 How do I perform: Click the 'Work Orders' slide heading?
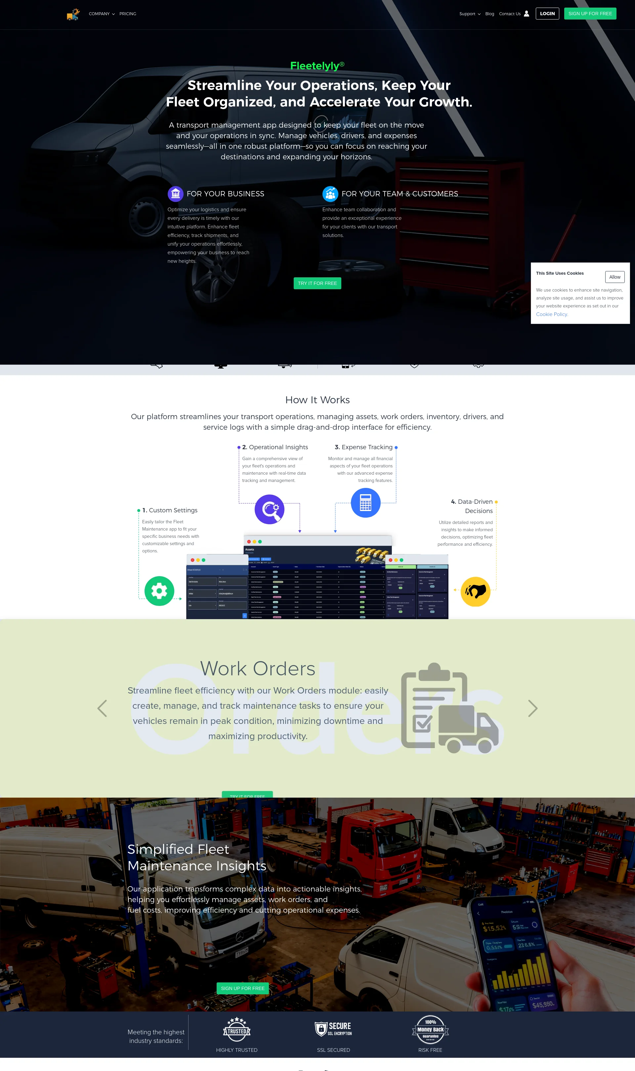click(258, 669)
